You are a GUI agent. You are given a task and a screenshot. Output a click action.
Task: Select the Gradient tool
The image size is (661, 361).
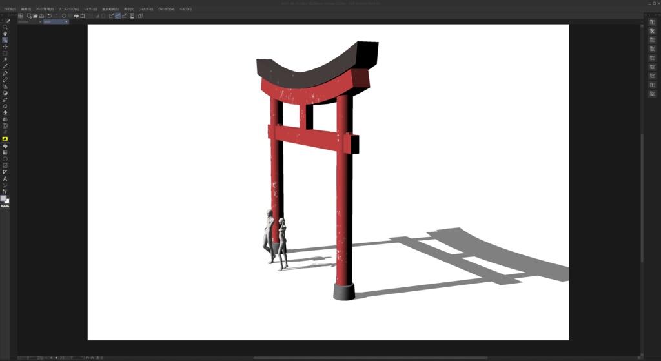pos(5,152)
